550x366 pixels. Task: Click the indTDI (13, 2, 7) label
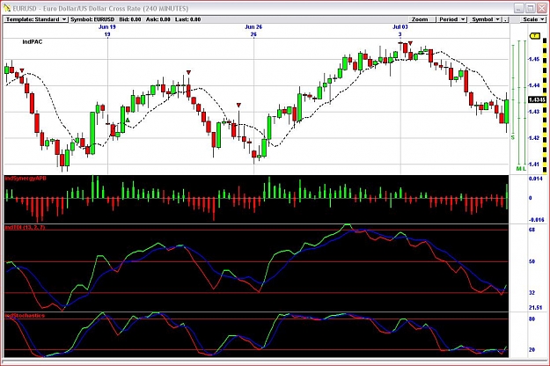tap(25, 228)
